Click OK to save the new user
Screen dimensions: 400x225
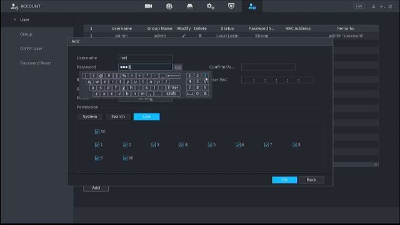(x=284, y=180)
